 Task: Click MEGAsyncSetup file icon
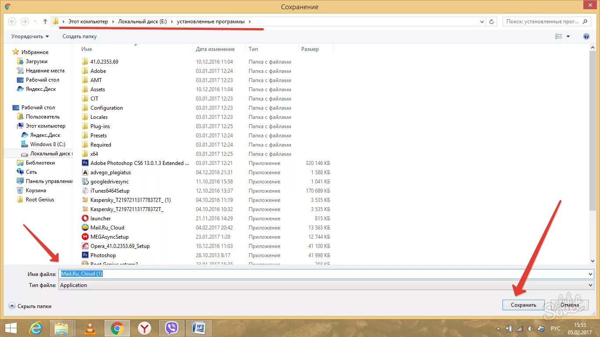pyautogui.click(x=85, y=237)
